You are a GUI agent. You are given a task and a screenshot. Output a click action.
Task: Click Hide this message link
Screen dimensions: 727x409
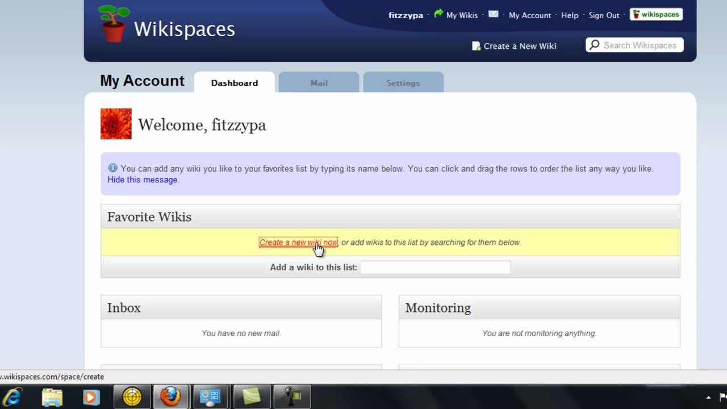tap(142, 180)
